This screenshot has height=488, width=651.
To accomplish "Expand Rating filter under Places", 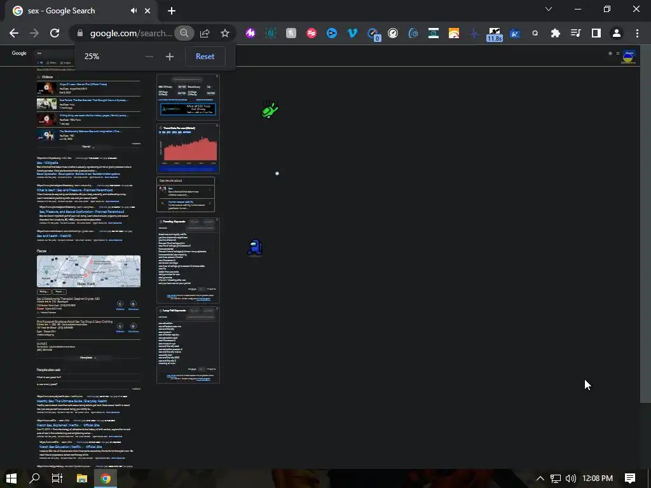I will (44, 292).
